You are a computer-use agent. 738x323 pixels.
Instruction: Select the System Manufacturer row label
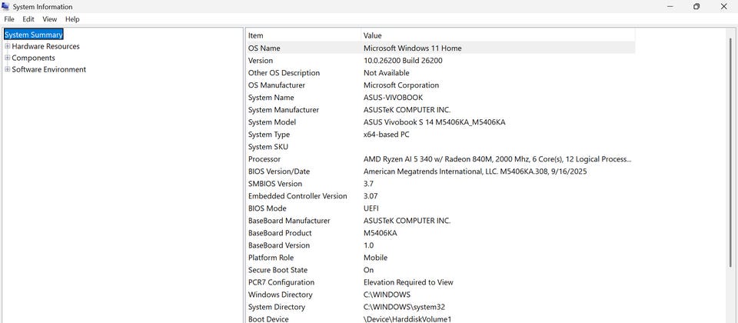tap(284, 110)
